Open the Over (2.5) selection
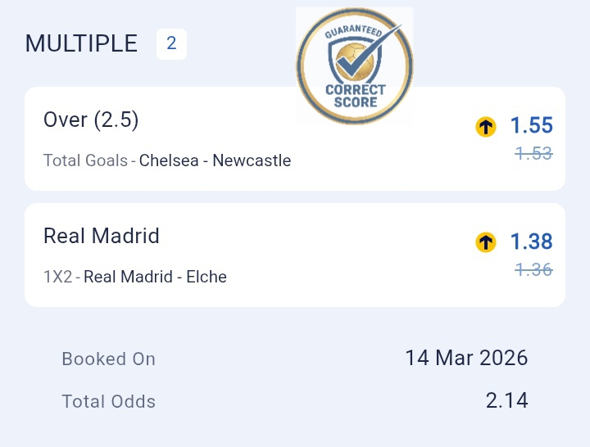Image resolution: width=590 pixels, height=447 pixels. pos(91,120)
